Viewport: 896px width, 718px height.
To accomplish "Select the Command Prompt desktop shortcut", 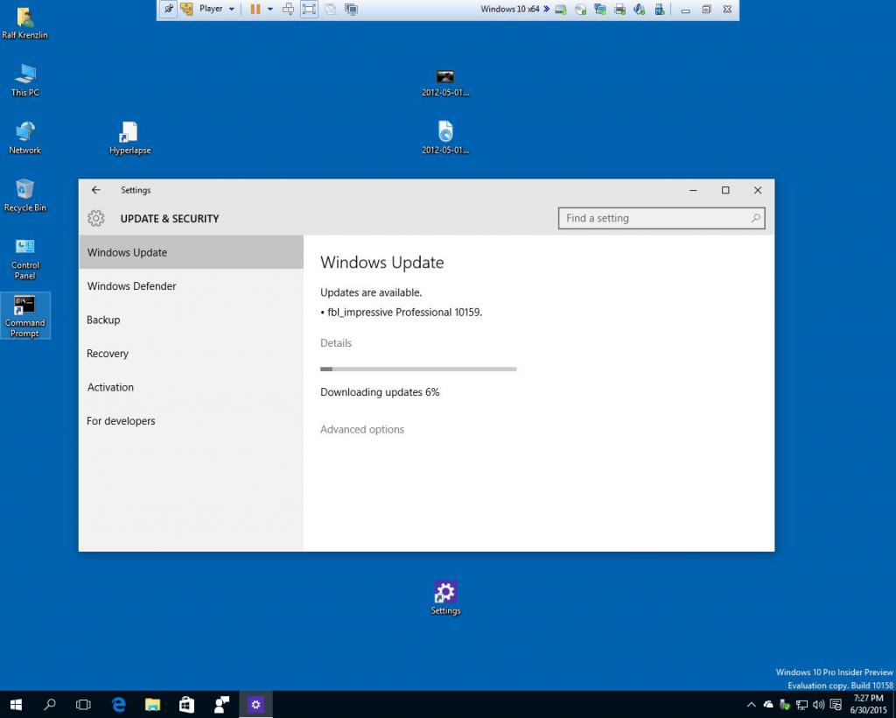I will pyautogui.click(x=24, y=316).
